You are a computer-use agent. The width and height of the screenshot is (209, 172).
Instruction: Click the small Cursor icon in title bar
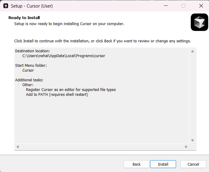pyautogui.click(x=6, y=6)
